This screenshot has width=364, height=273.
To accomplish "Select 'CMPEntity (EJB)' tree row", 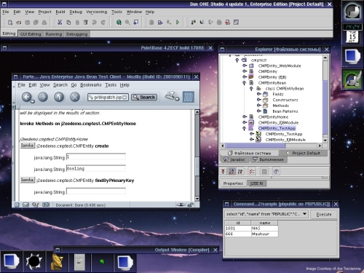I will pyautogui.click(x=272, y=77).
